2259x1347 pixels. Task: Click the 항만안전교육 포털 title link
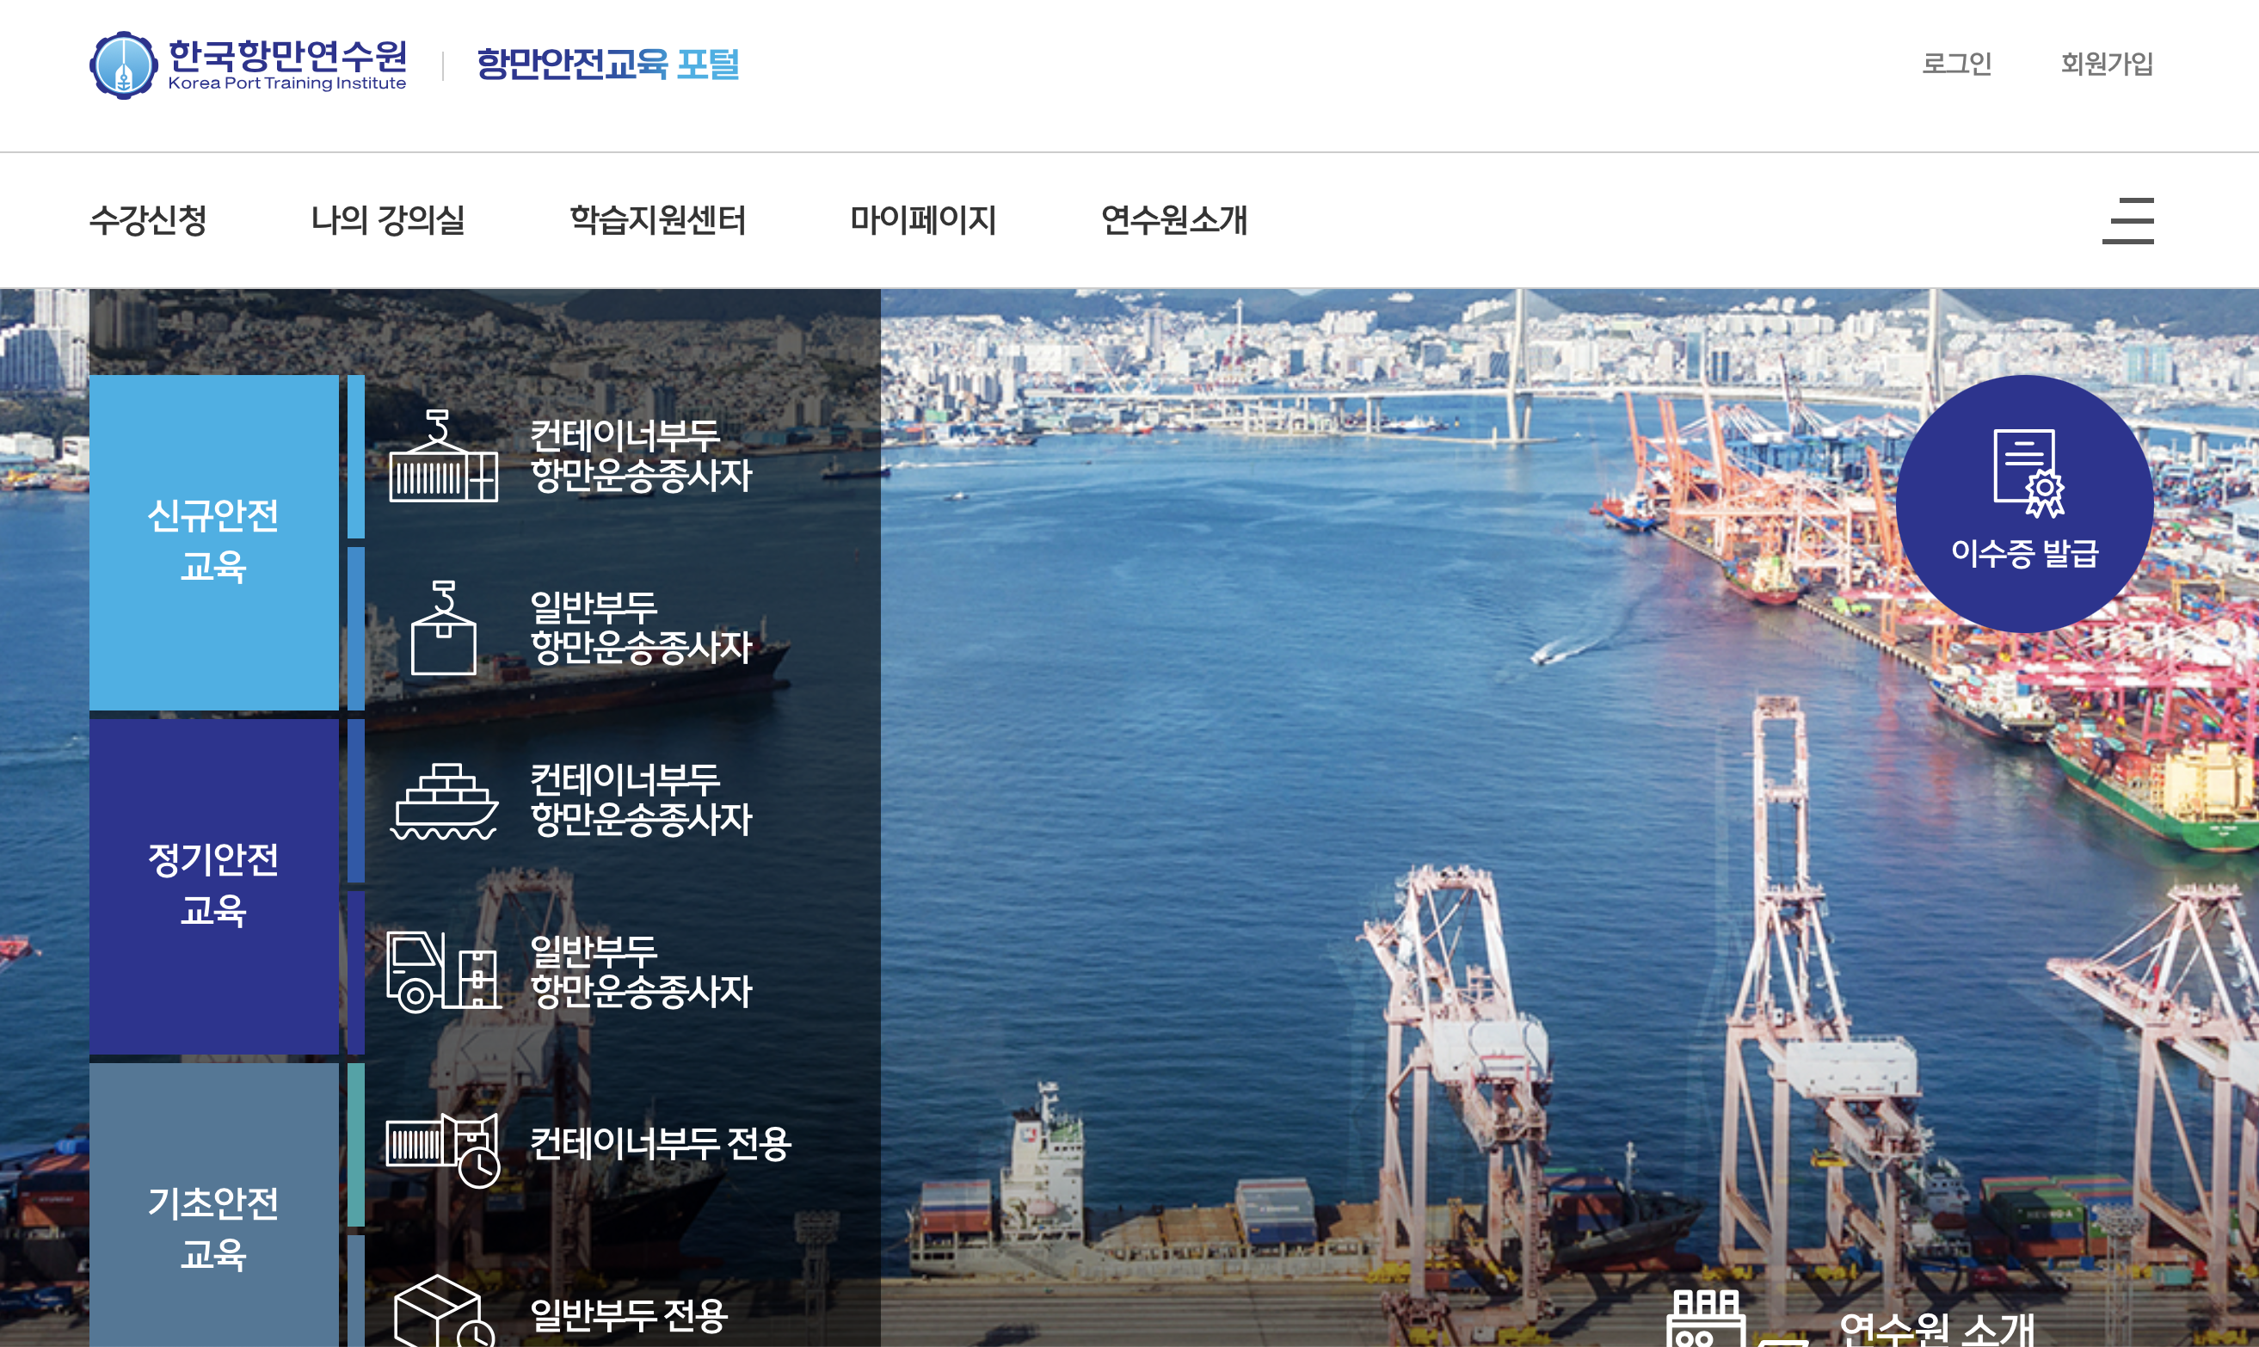607,65
